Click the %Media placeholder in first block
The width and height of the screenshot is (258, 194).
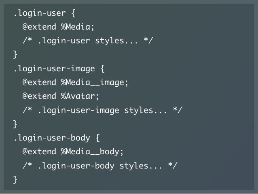(76, 27)
